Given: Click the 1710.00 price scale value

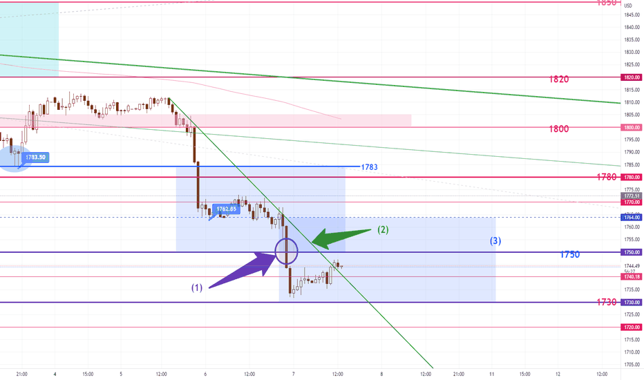Looking at the screenshot, I should click(632, 352).
